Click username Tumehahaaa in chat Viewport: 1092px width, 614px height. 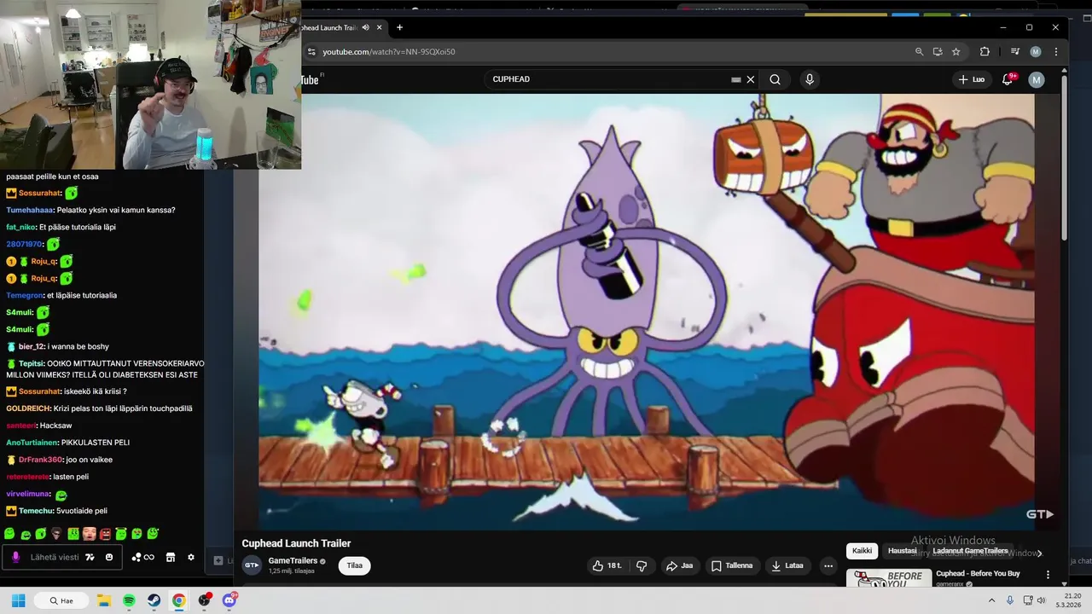coord(30,210)
